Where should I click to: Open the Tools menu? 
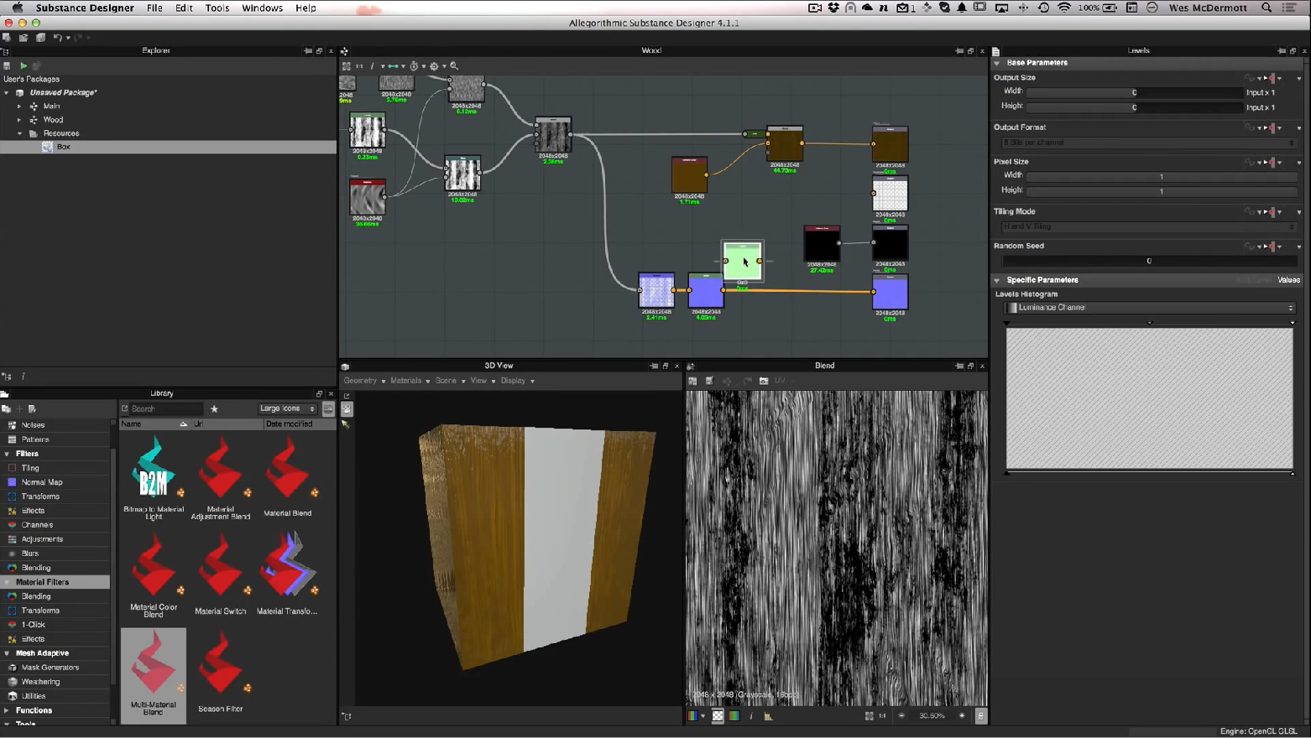pyautogui.click(x=217, y=8)
